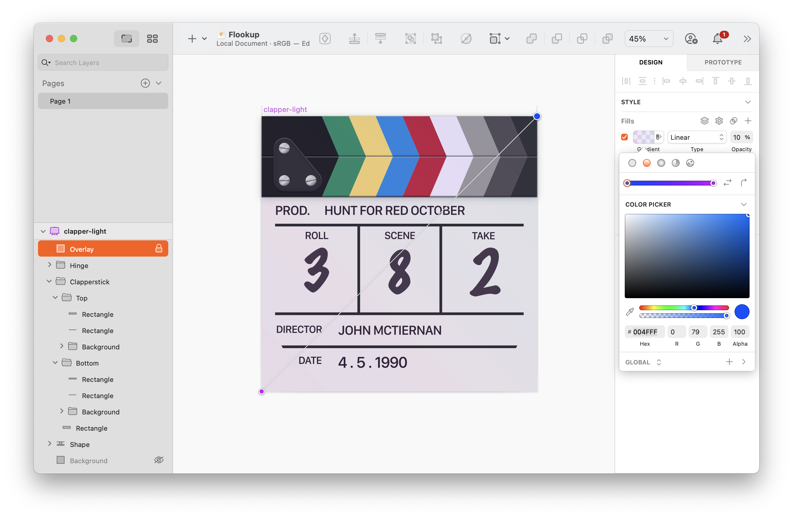The image size is (793, 518).
Task: Click the Forward toolbar icon
Action: [x=354, y=39]
